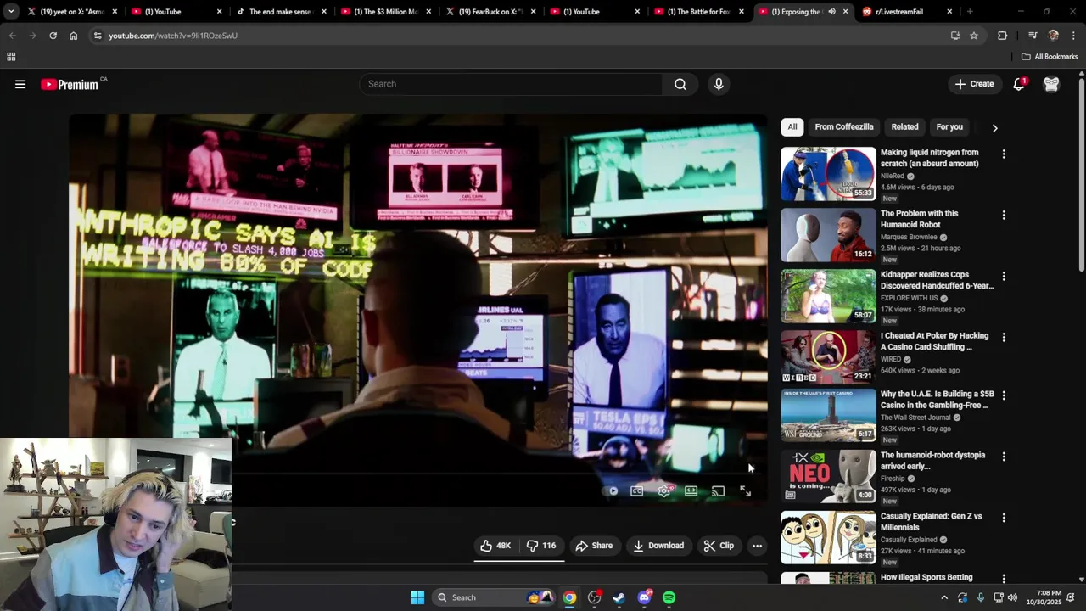Create a Clip of the video

click(719, 546)
